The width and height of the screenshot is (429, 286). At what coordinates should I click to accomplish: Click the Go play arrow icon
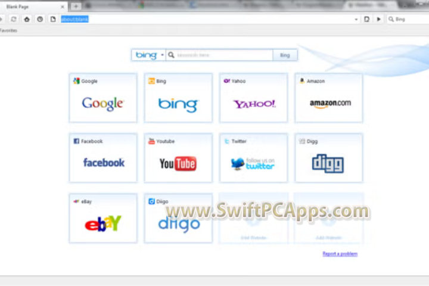point(379,19)
